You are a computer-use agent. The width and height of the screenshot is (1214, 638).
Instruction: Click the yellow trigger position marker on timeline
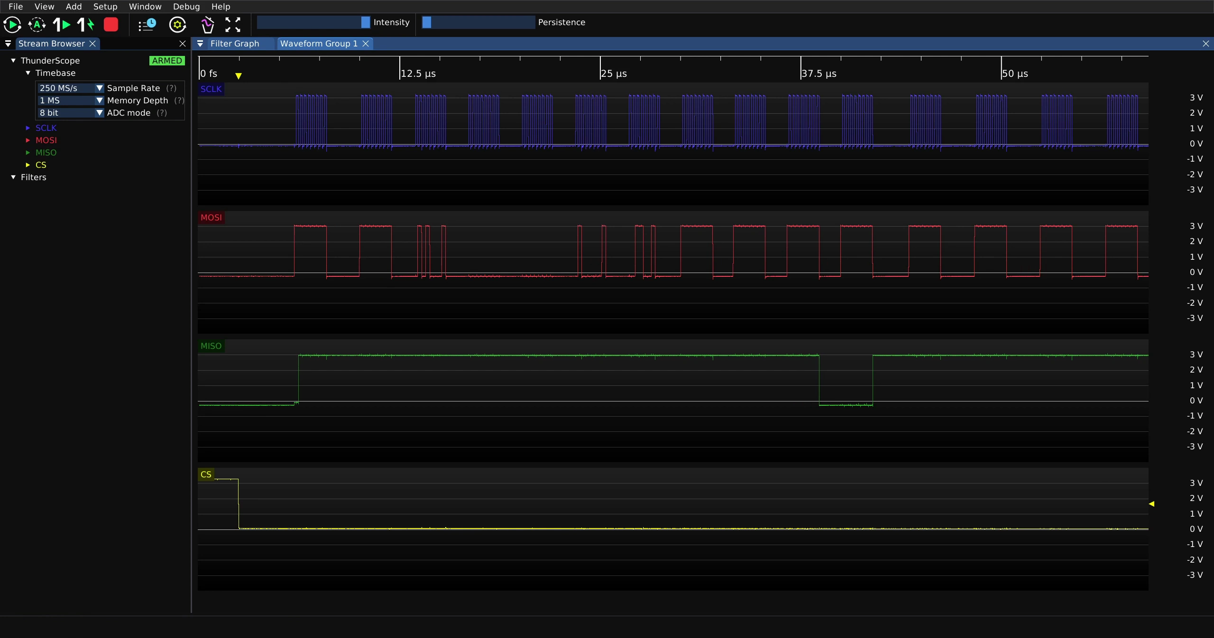(x=239, y=76)
